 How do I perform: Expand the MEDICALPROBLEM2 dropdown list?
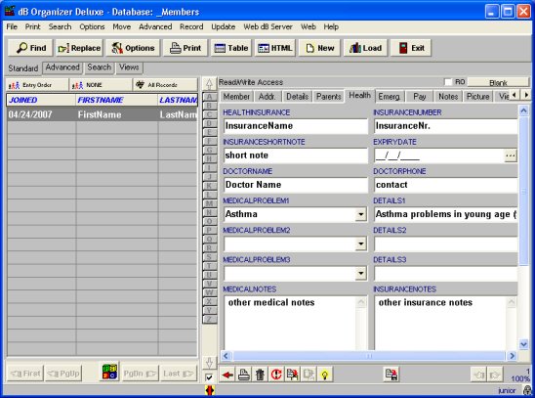pyautogui.click(x=360, y=243)
